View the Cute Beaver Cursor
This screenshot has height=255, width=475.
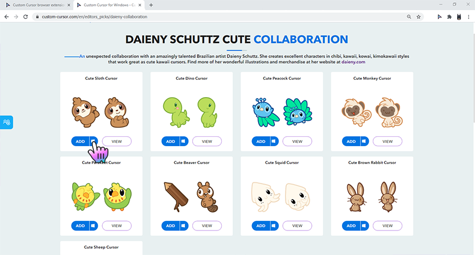click(x=207, y=225)
